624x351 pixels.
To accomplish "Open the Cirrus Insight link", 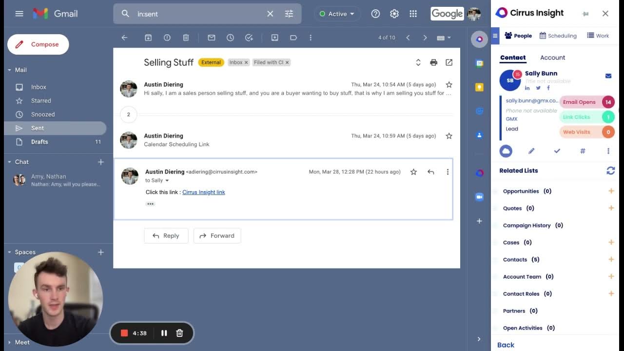I will coord(204,192).
